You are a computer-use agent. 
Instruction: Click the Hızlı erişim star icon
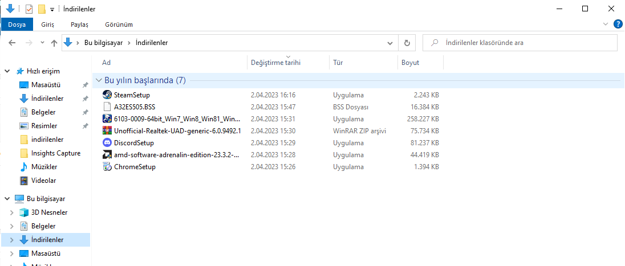(x=19, y=71)
